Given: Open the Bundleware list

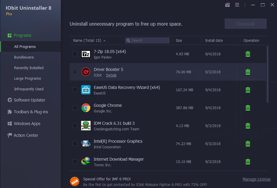Looking at the screenshot, I should click(24, 57).
